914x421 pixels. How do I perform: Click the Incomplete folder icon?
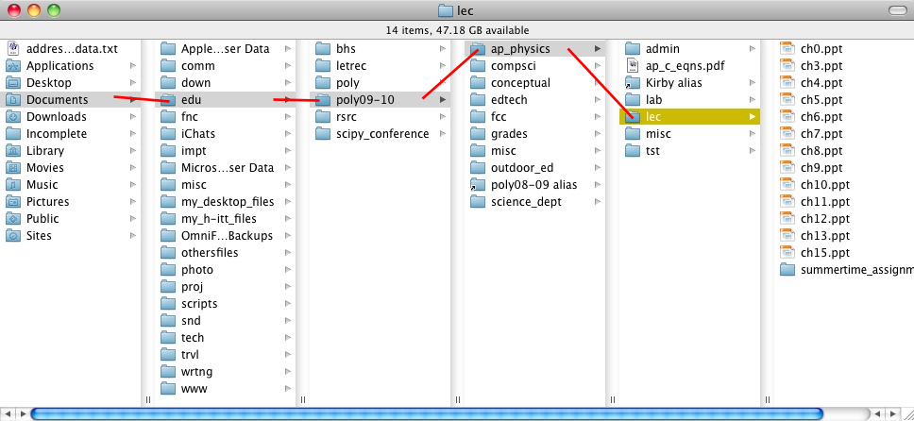pos(13,133)
